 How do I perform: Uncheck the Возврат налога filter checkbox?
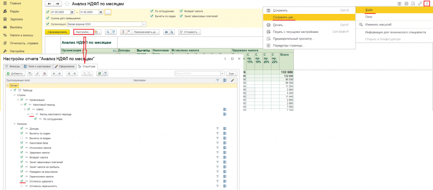[x=181, y=11]
